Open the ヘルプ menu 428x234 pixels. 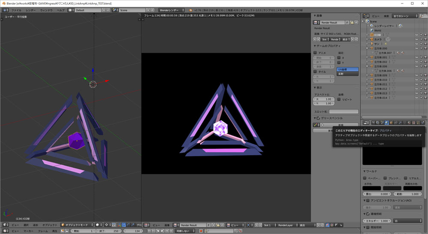61,10
